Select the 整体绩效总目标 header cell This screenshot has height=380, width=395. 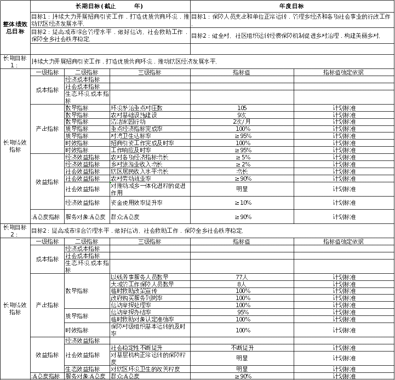pyautogui.click(x=14, y=27)
